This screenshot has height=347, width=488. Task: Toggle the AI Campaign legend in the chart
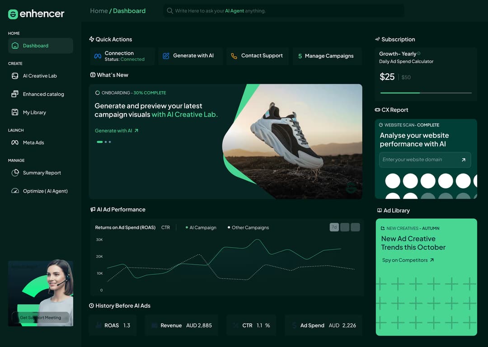coord(201,227)
